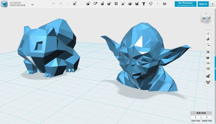Open the Modify tool
The image size is (216, 124).
pyautogui.click(x=109, y=4)
